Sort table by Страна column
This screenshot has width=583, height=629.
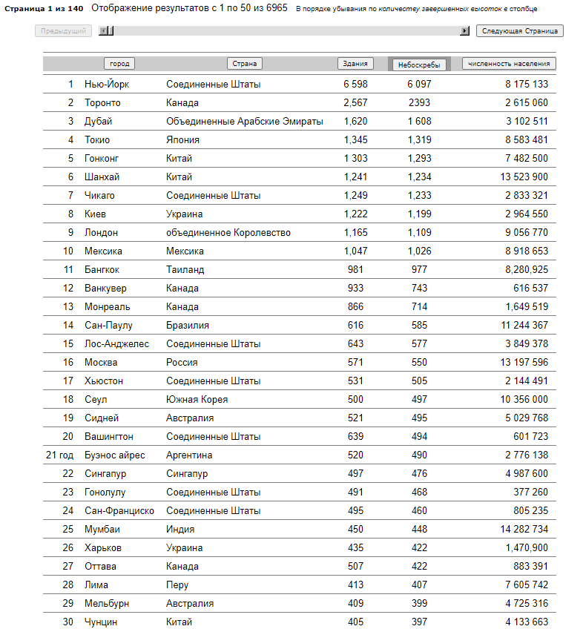(x=244, y=63)
